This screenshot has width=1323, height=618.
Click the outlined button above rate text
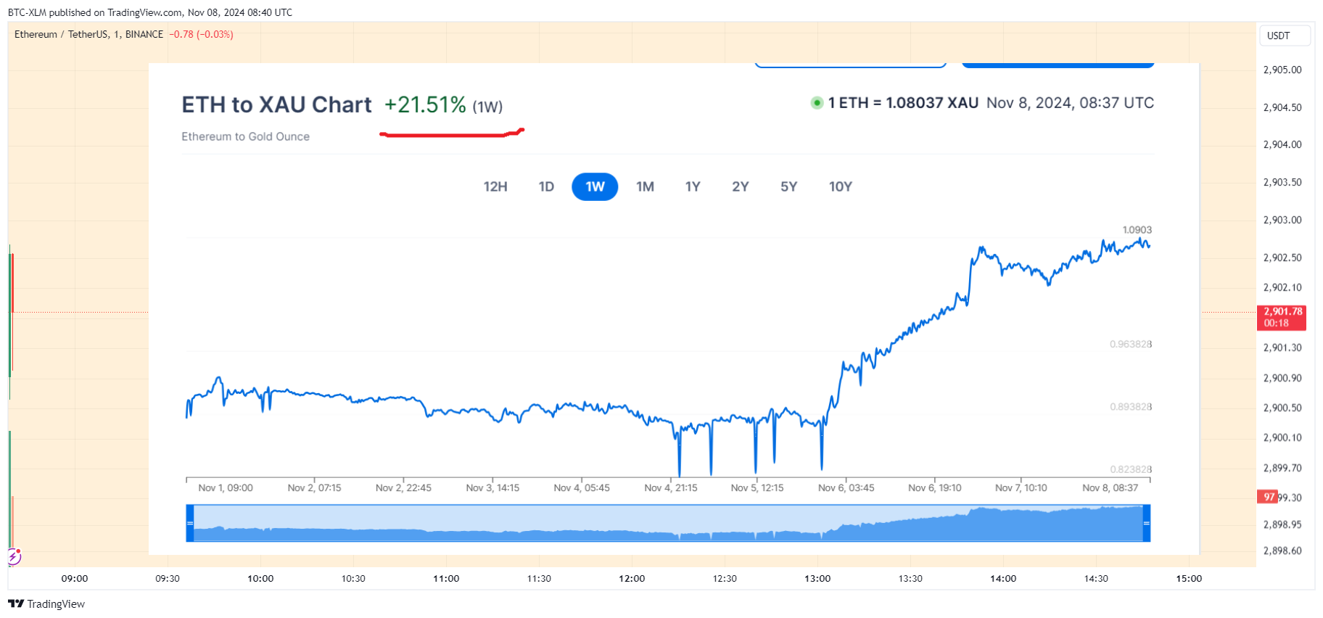[x=850, y=65]
